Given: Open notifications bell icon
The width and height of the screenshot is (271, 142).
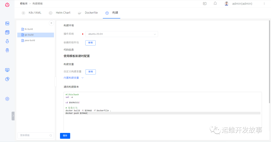Looking at the screenshot, I should tap(215, 4).
